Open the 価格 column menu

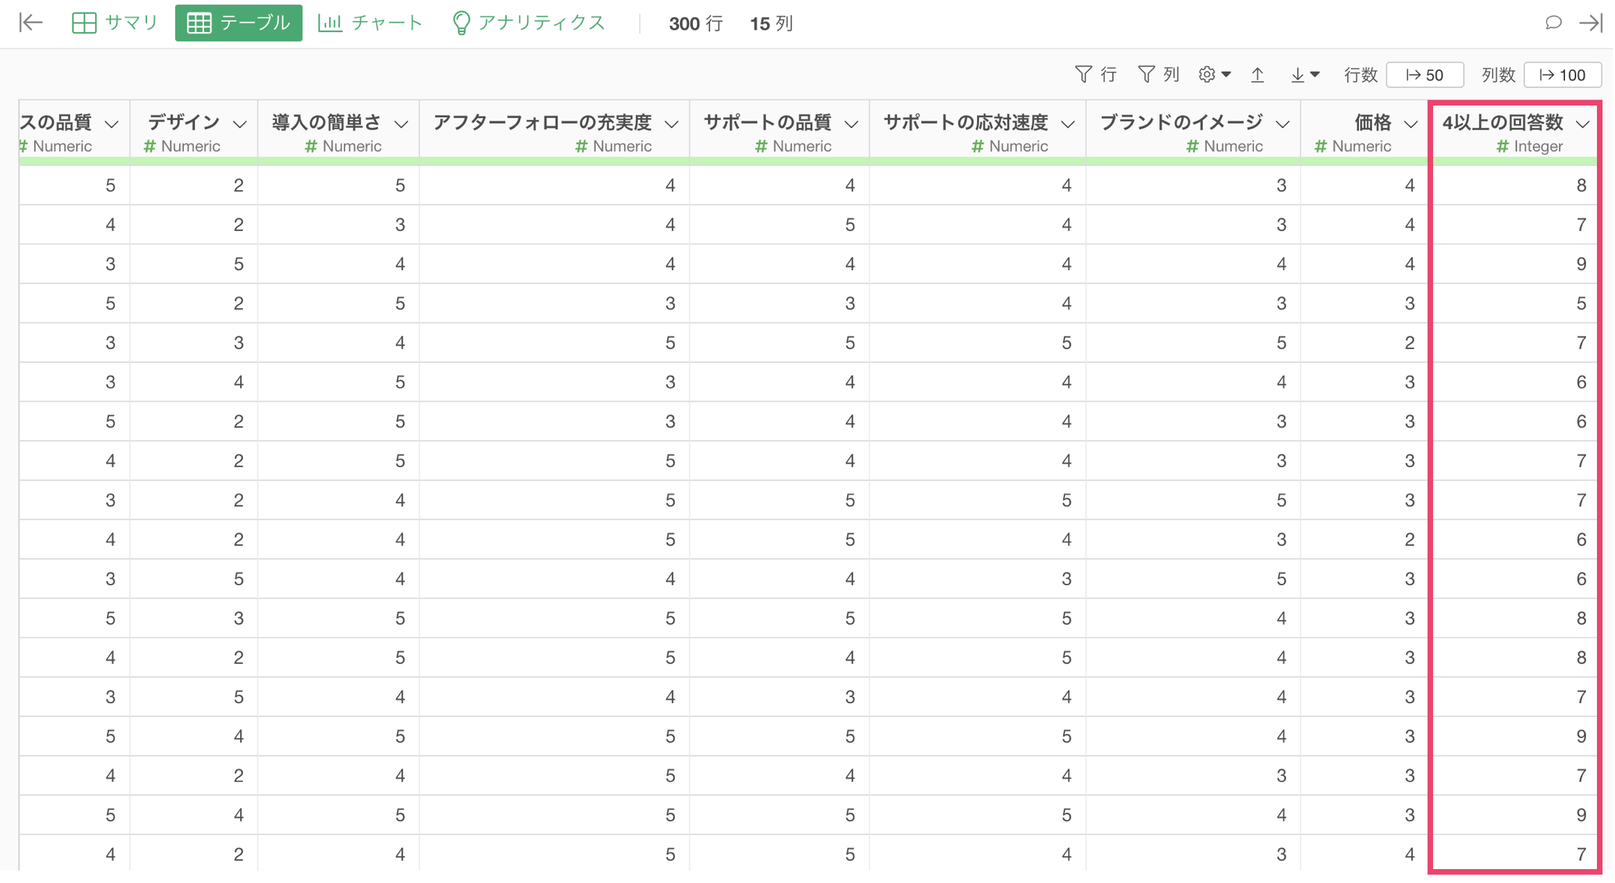[x=1411, y=124]
